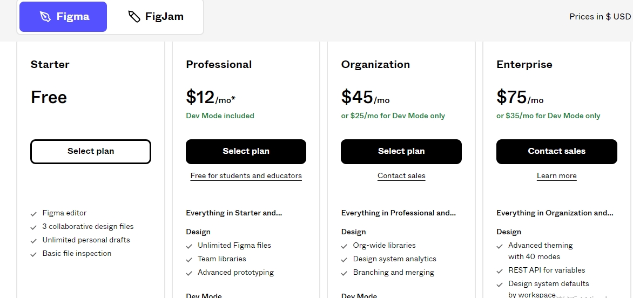
Task: Open the Enterprise Learn more link
Action: click(x=556, y=176)
